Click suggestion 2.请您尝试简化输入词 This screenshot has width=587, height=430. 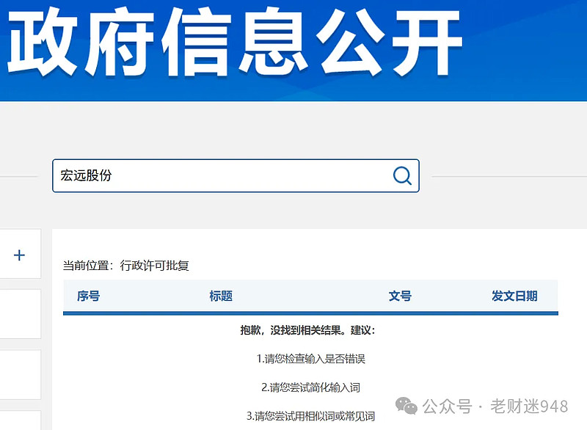[310, 387]
